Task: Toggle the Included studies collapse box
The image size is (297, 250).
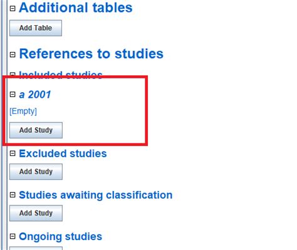Action: [13, 74]
